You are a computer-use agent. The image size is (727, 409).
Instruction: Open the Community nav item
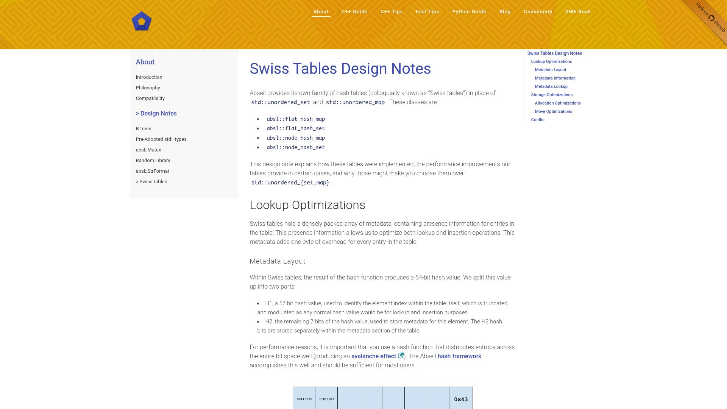click(538, 12)
